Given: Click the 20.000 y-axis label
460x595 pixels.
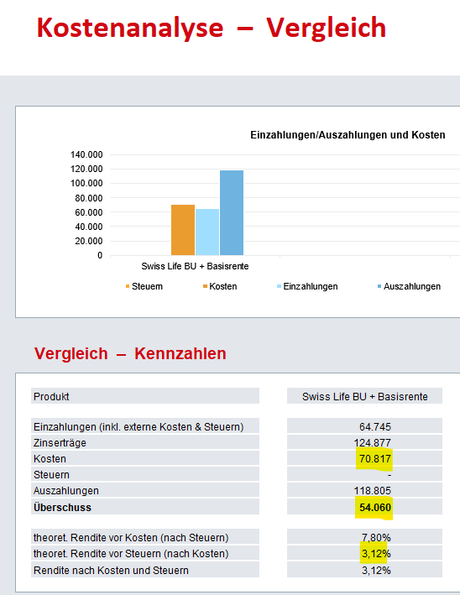Looking at the screenshot, I should pyautogui.click(x=89, y=241).
